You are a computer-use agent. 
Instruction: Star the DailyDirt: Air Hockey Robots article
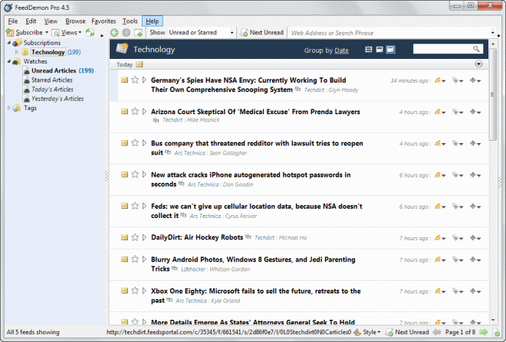[135, 237]
